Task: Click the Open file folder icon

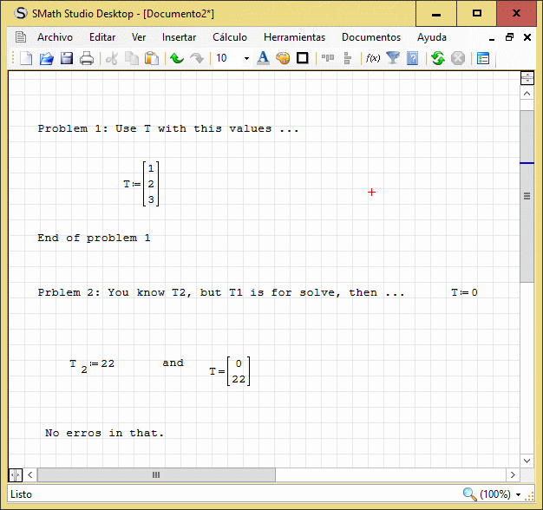Action: coord(46,58)
